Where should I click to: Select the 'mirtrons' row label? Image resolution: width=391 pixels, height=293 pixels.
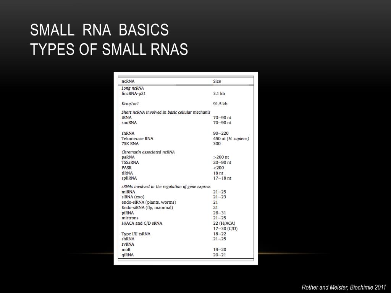click(130, 218)
